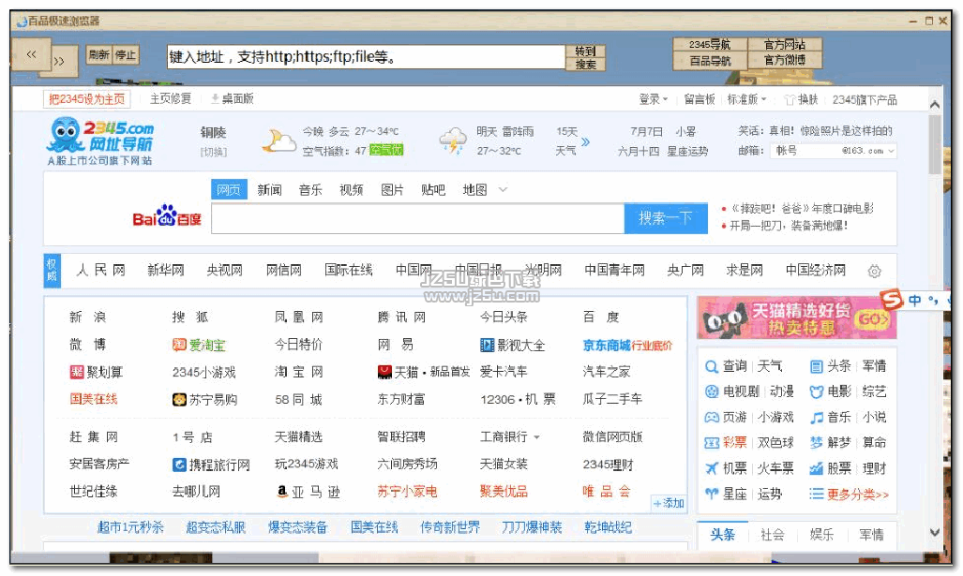The height and width of the screenshot is (576, 963).
Task: Click the 机票 airplane icon
Action: (711, 468)
